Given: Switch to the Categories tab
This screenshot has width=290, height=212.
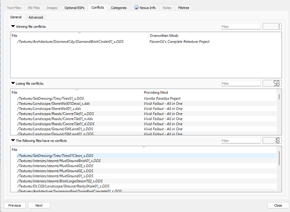Looking at the screenshot, I should (x=119, y=8).
